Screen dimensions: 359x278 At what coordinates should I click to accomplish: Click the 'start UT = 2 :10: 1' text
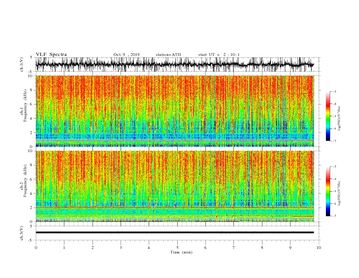[219, 55]
